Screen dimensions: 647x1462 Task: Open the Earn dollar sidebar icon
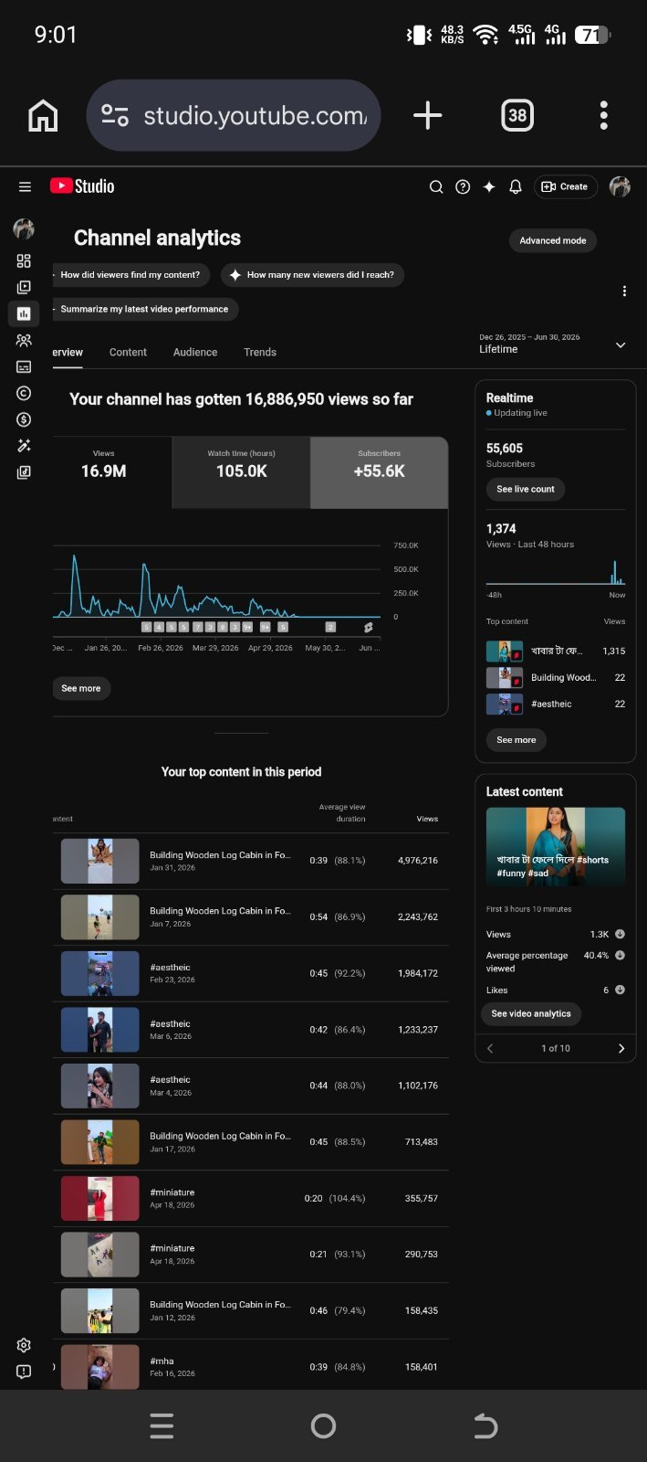coord(24,419)
